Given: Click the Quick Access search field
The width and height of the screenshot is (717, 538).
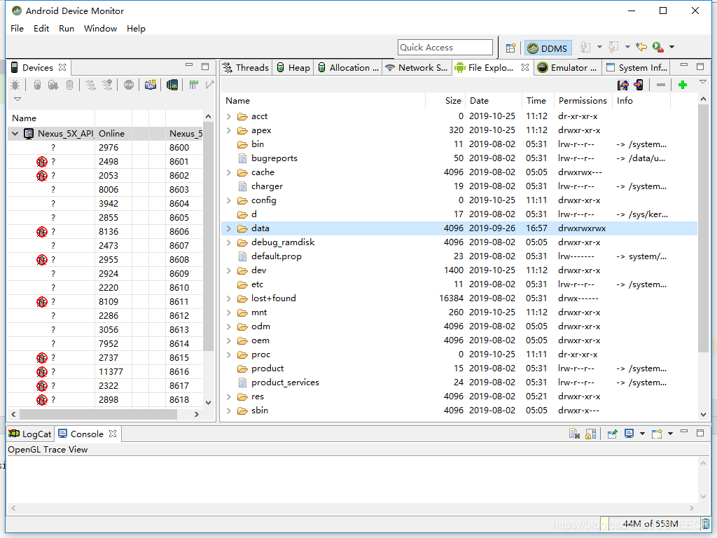Looking at the screenshot, I should [x=445, y=47].
